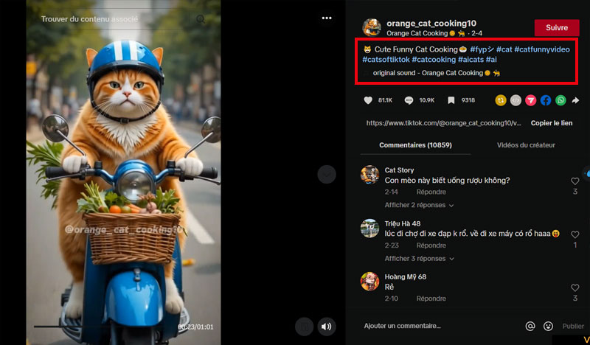
Task: Click the search magnifier icon
Action: (201, 19)
